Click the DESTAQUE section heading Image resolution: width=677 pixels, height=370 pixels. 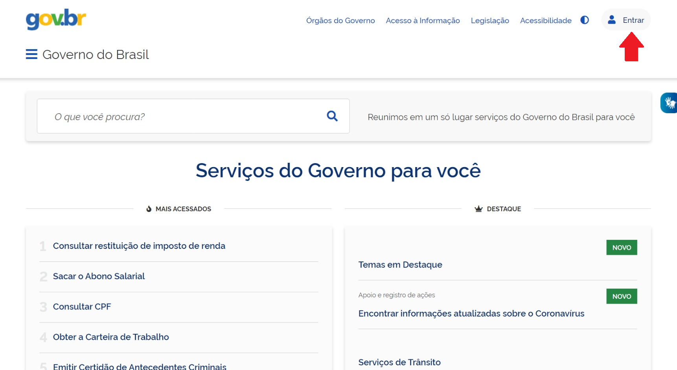coord(504,209)
